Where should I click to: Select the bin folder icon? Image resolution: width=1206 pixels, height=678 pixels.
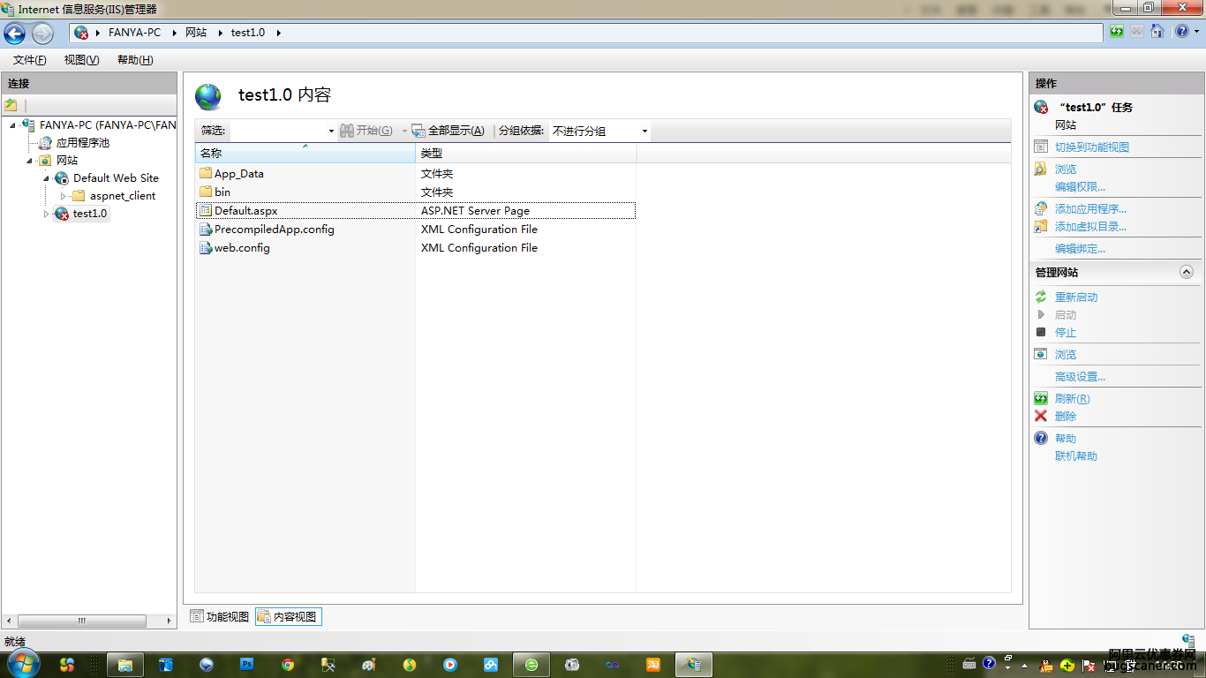206,192
